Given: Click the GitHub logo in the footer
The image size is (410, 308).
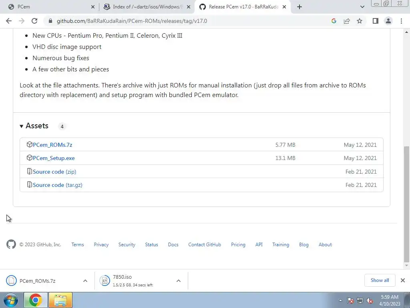Looking at the screenshot, I should [x=11, y=244].
